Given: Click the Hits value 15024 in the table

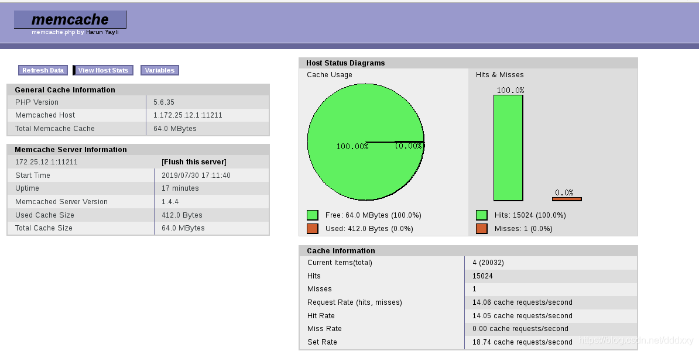Looking at the screenshot, I should [x=483, y=276].
